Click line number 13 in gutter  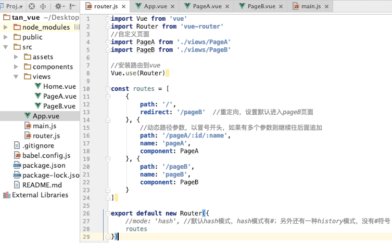[x=86, y=112]
